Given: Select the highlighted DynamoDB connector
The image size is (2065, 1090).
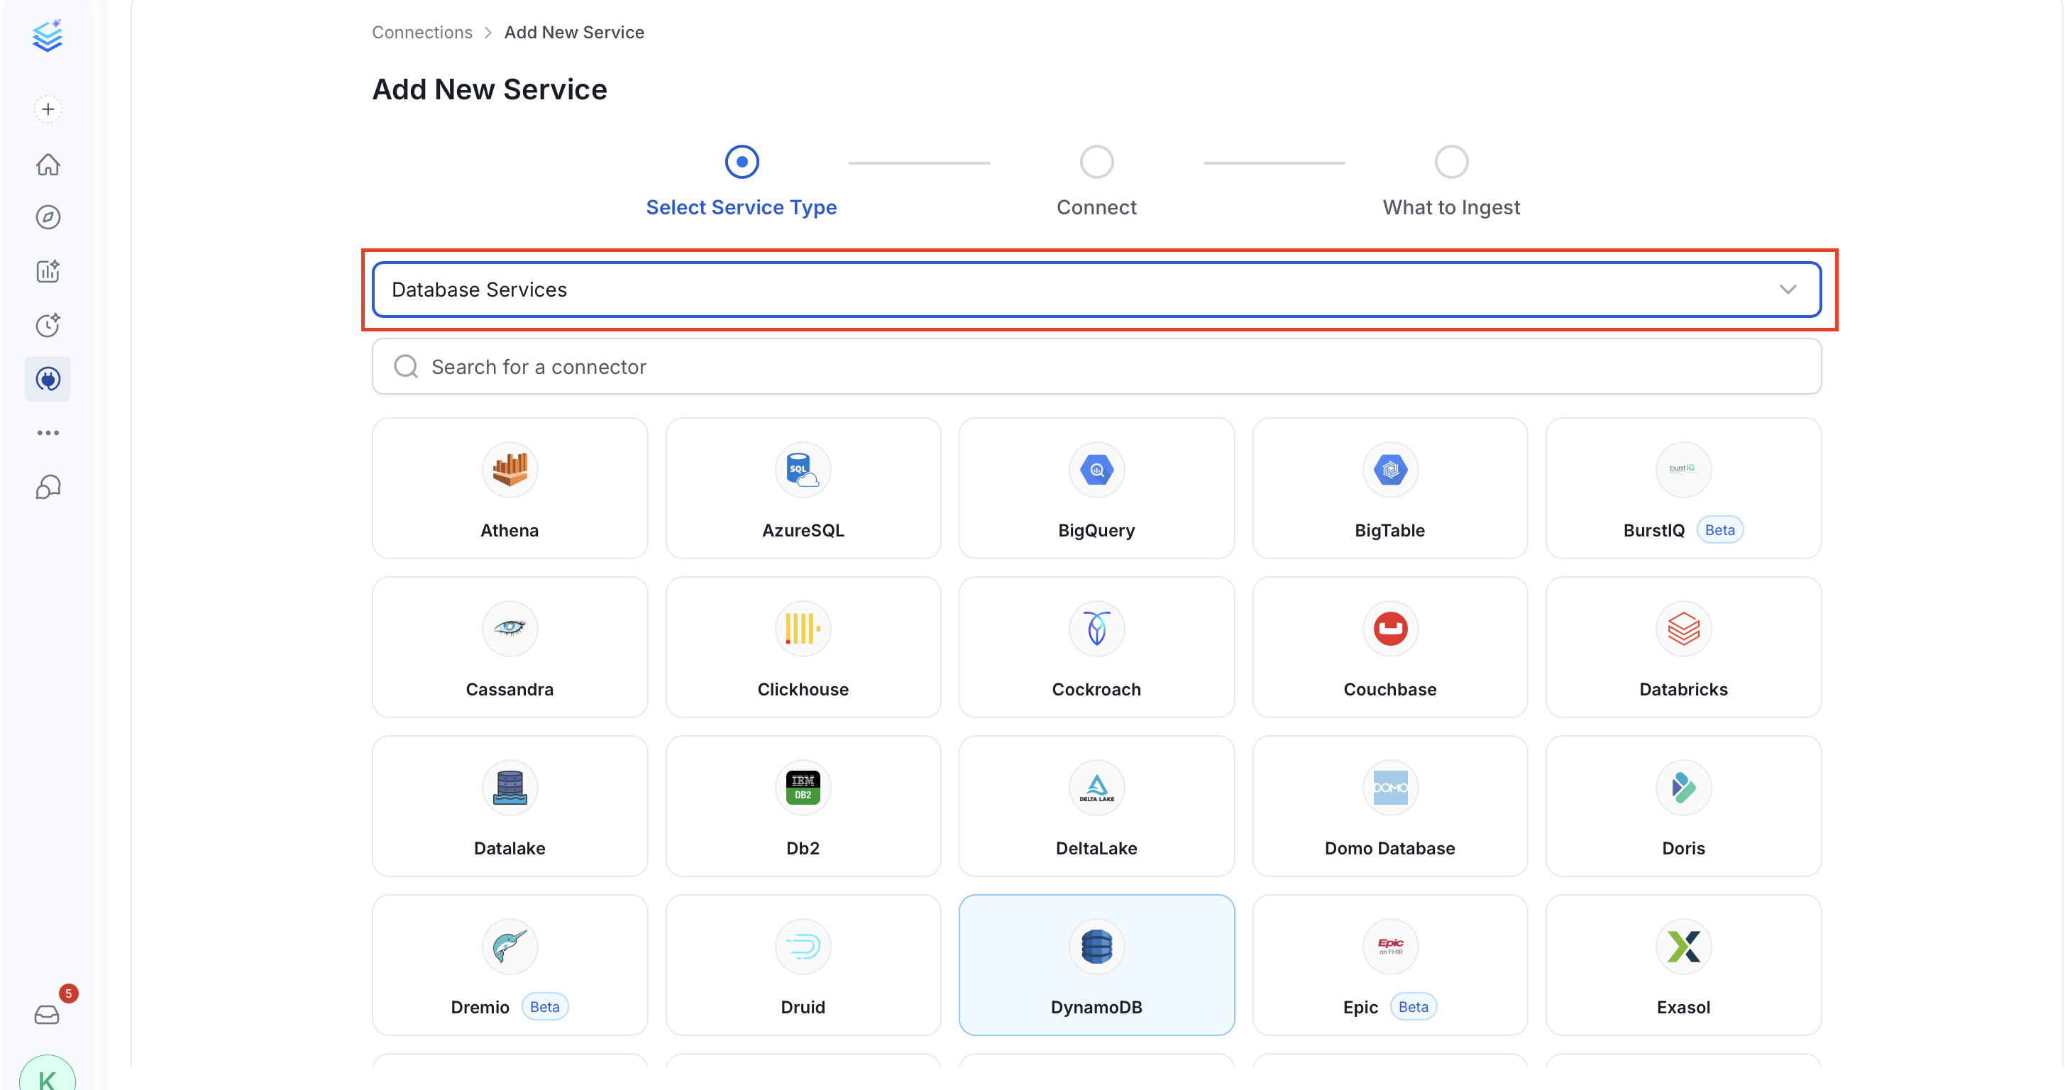Looking at the screenshot, I should [1096, 965].
